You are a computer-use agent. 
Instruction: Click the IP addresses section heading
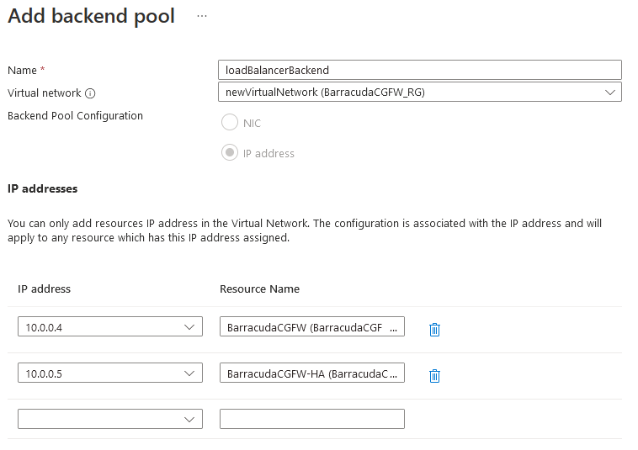tap(42, 188)
